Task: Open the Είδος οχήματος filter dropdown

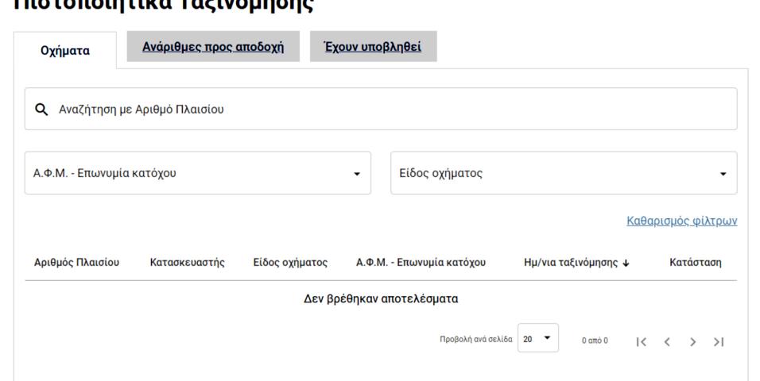Action: pyautogui.click(x=564, y=173)
